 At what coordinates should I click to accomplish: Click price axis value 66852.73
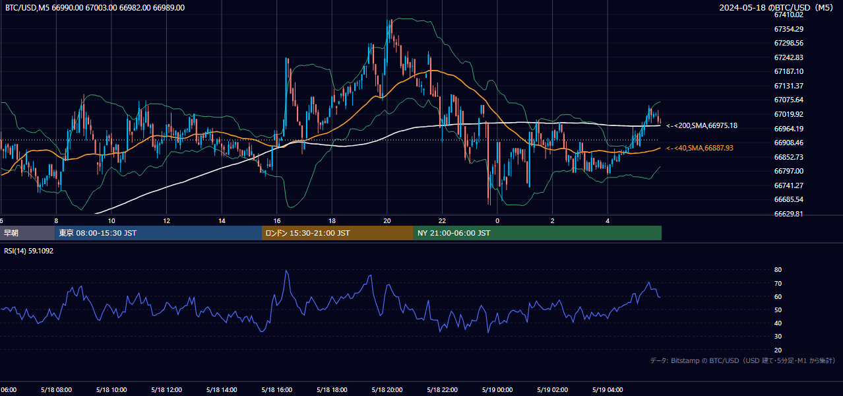point(789,157)
